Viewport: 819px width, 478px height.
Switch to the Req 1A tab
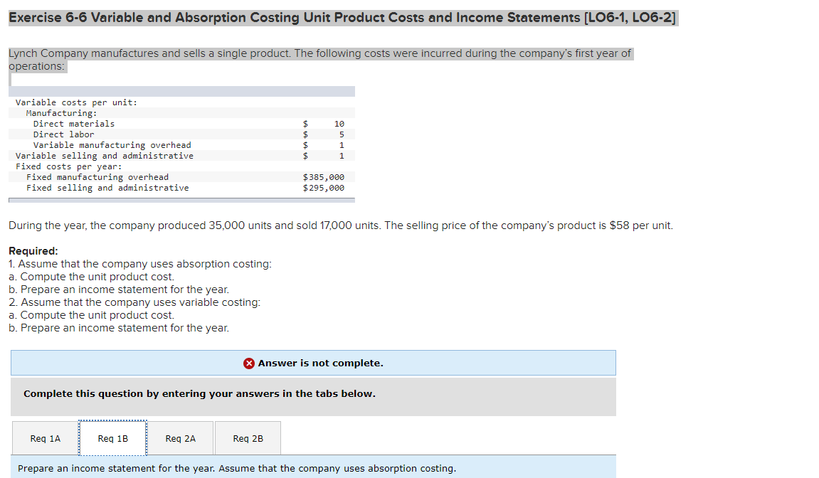click(43, 438)
